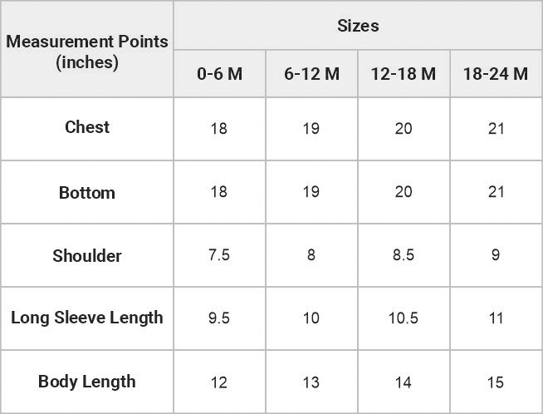
Task: Click Long Sleeve Length value 10.5
Action: click(x=404, y=318)
